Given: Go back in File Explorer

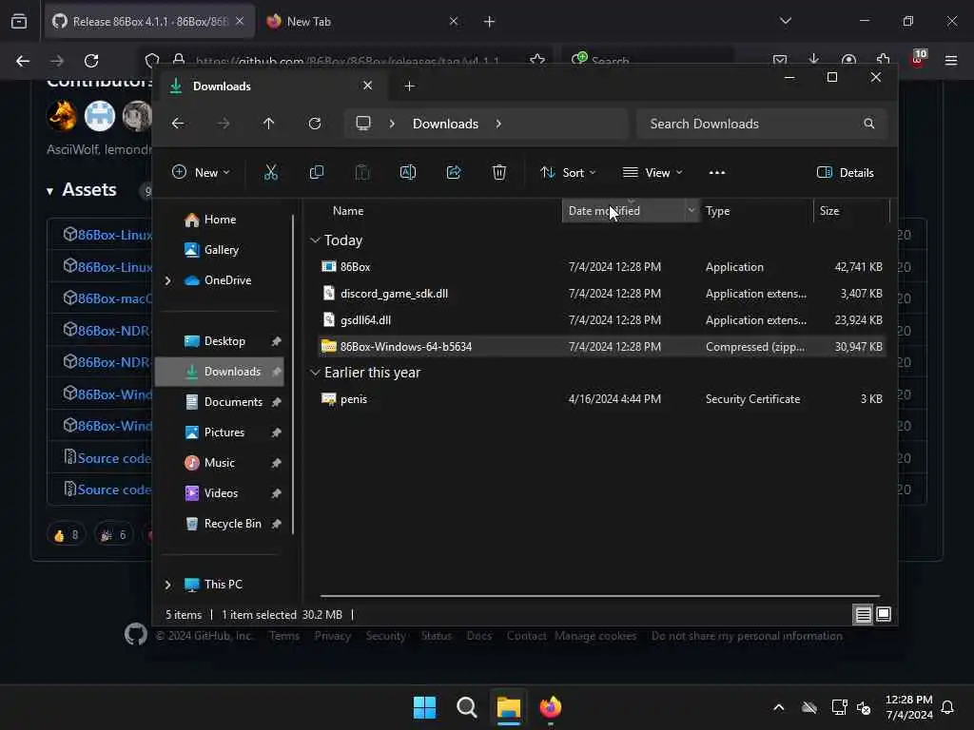Looking at the screenshot, I should pyautogui.click(x=178, y=124).
